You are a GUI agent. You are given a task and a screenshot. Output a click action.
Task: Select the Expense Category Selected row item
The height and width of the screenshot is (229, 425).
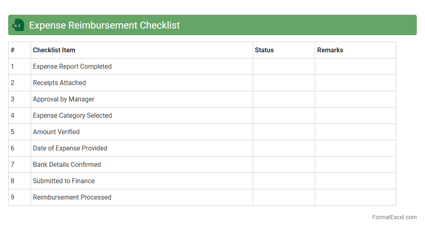[72, 116]
